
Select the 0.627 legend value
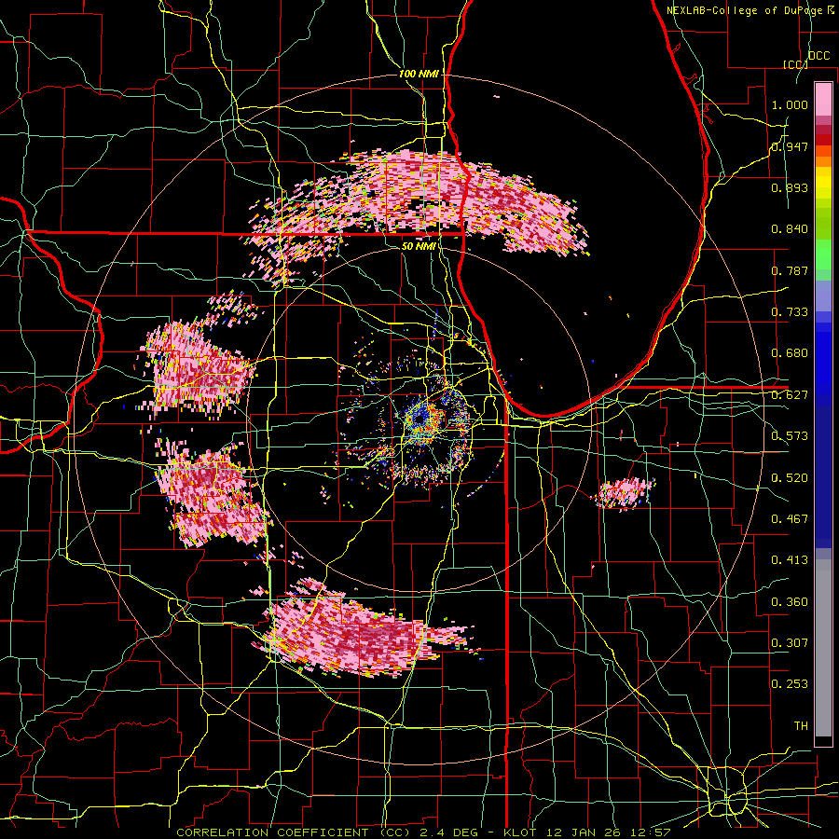pyautogui.click(x=790, y=395)
